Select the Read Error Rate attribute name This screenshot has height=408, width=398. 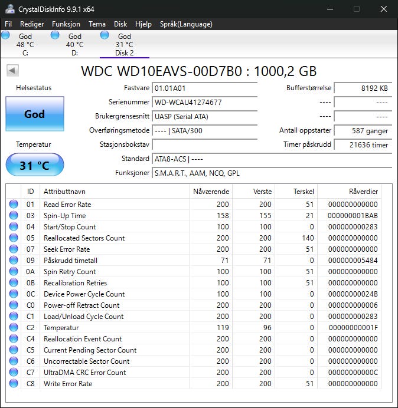[x=67, y=205]
